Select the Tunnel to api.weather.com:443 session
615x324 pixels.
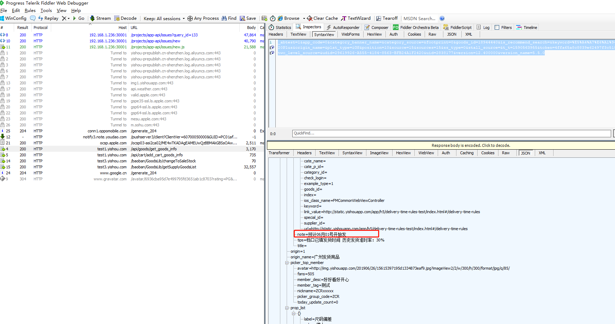click(x=131, y=89)
